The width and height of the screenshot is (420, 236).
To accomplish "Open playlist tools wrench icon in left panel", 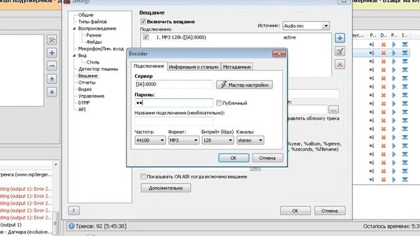I will (52, 39).
